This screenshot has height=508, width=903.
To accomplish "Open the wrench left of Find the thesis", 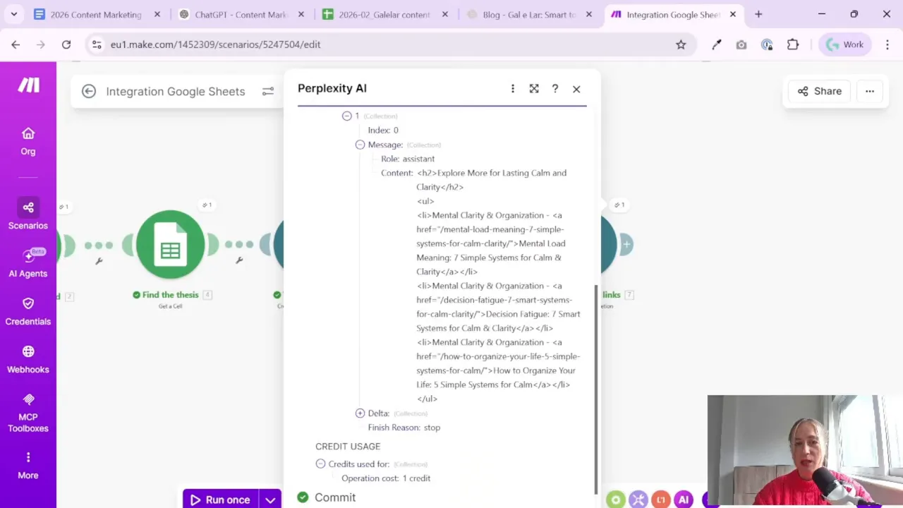I will (99, 260).
